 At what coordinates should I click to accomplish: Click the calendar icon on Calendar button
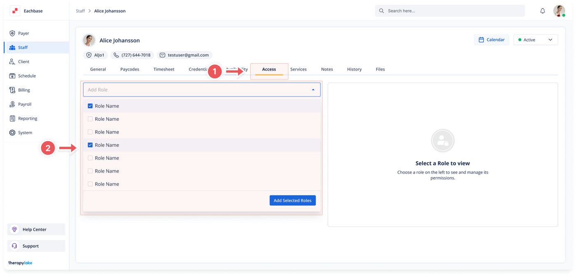pyautogui.click(x=481, y=40)
